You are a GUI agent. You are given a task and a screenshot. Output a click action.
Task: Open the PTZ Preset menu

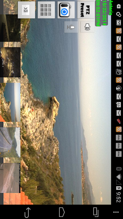point(86,10)
